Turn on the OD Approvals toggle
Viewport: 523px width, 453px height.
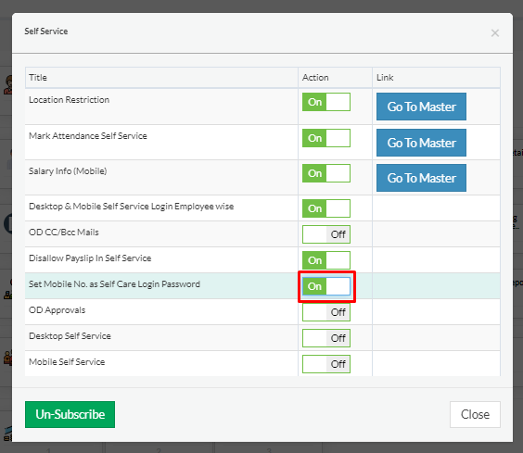pos(326,312)
